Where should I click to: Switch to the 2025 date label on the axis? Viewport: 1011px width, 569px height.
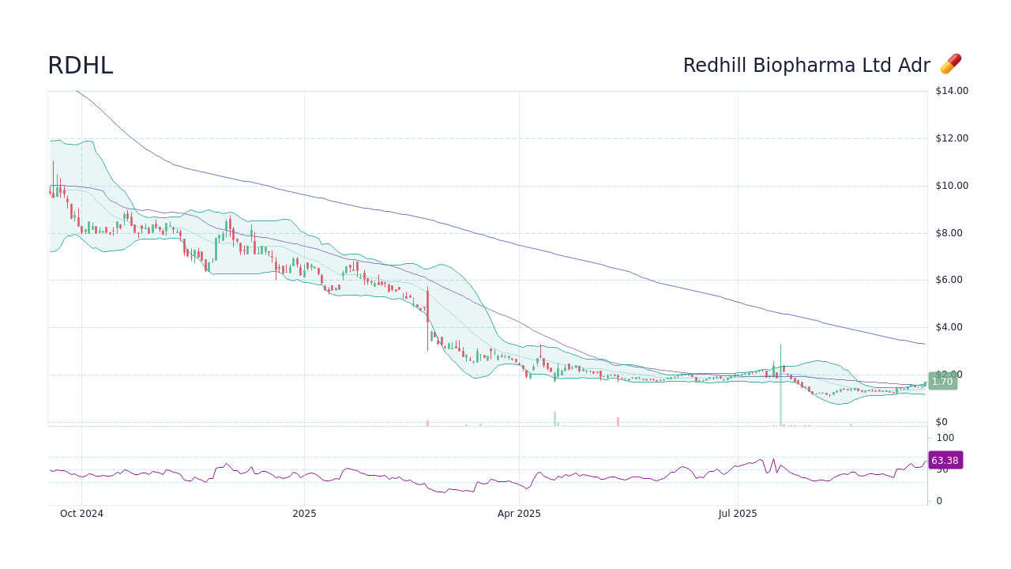304,513
